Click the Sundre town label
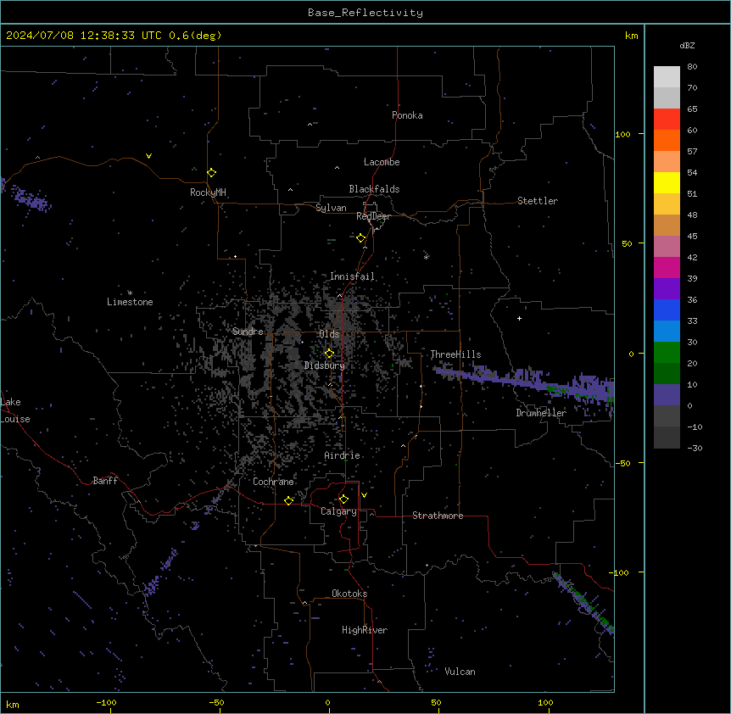This screenshot has width=731, height=714. point(248,332)
